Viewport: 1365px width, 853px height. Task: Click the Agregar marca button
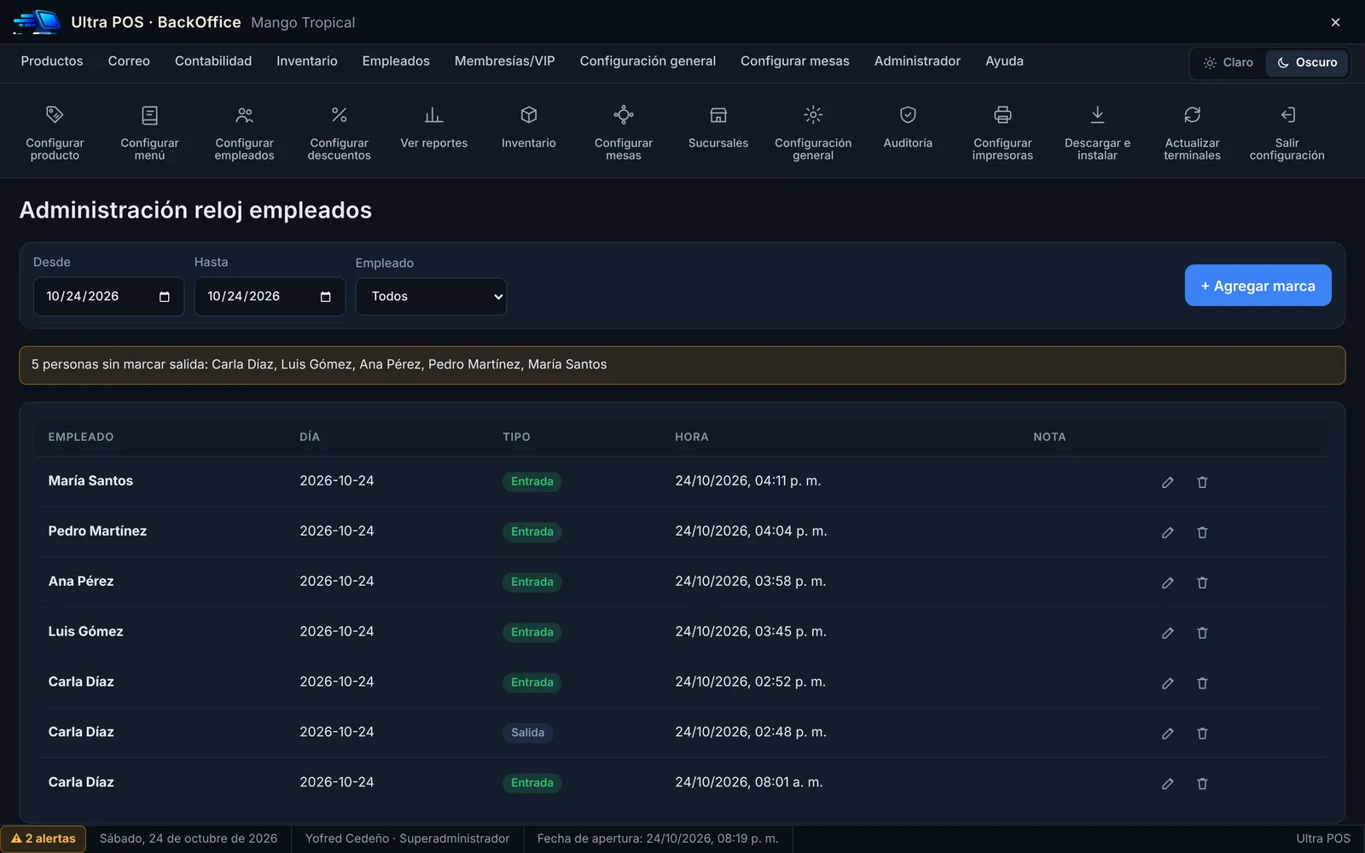1258,286
